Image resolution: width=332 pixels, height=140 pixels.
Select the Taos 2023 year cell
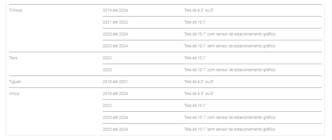107,70
